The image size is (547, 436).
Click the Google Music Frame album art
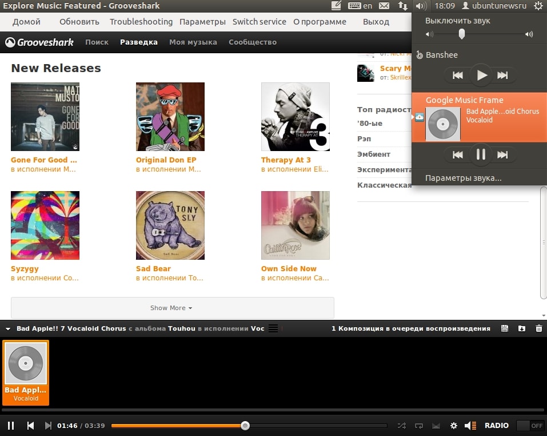coord(443,124)
